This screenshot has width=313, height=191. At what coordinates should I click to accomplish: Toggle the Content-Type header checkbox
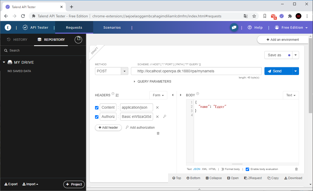point(97,108)
